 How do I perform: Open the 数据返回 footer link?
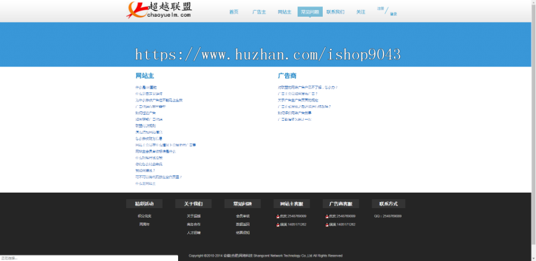[243, 225]
